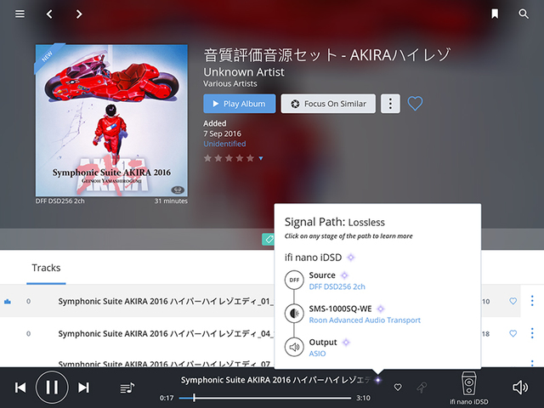Screen dimensions: 544x408
Task: Click DFF DSD256 2ch source link
Action: (x=337, y=286)
